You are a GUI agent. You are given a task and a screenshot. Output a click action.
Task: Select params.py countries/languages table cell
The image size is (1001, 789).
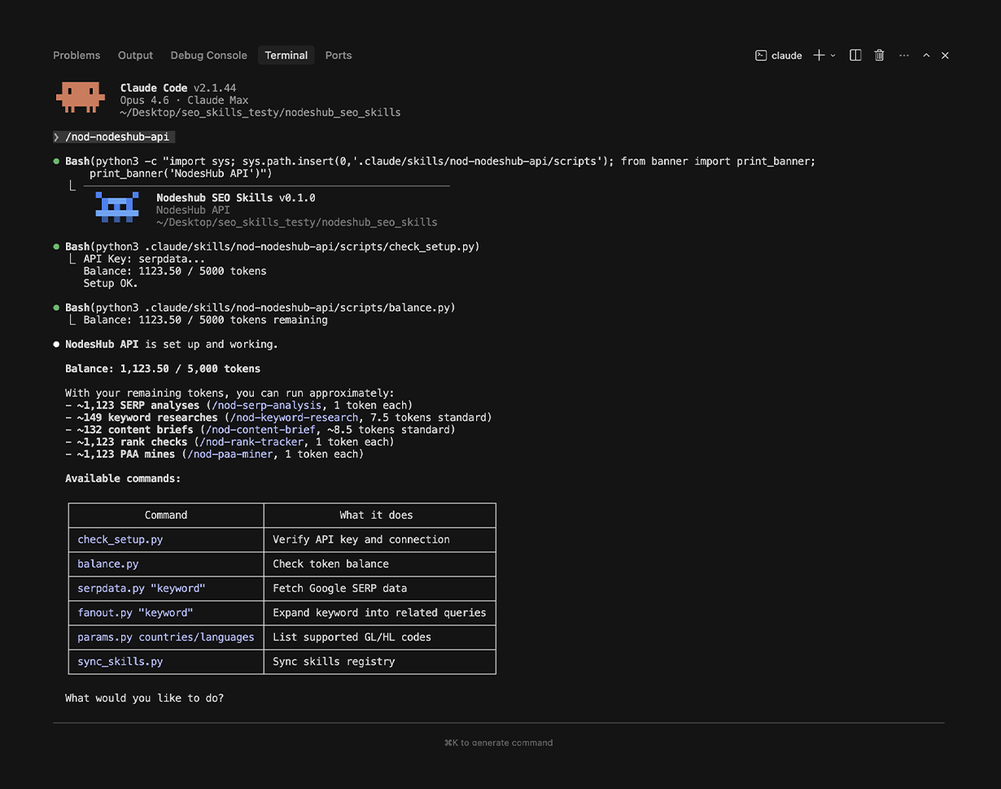(166, 637)
